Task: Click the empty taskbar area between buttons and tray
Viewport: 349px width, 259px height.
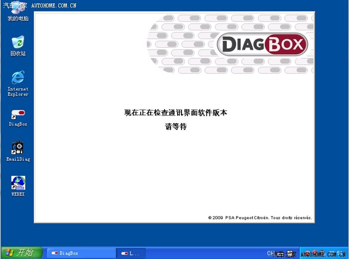Action: (x=204, y=253)
